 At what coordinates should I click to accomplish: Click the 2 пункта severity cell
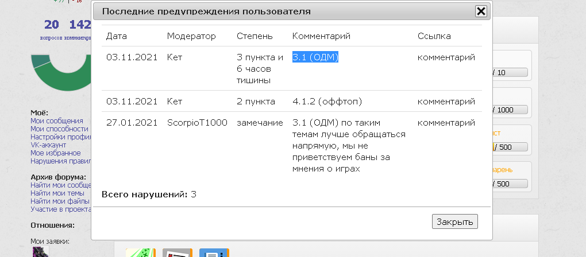pyautogui.click(x=256, y=102)
